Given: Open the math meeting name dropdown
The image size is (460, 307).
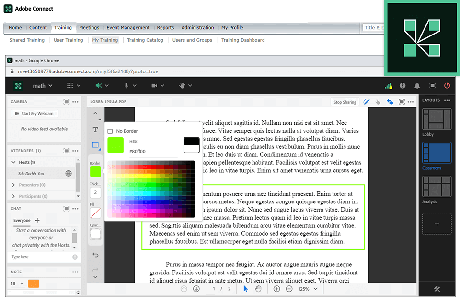Looking at the screenshot, I should coord(43,86).
